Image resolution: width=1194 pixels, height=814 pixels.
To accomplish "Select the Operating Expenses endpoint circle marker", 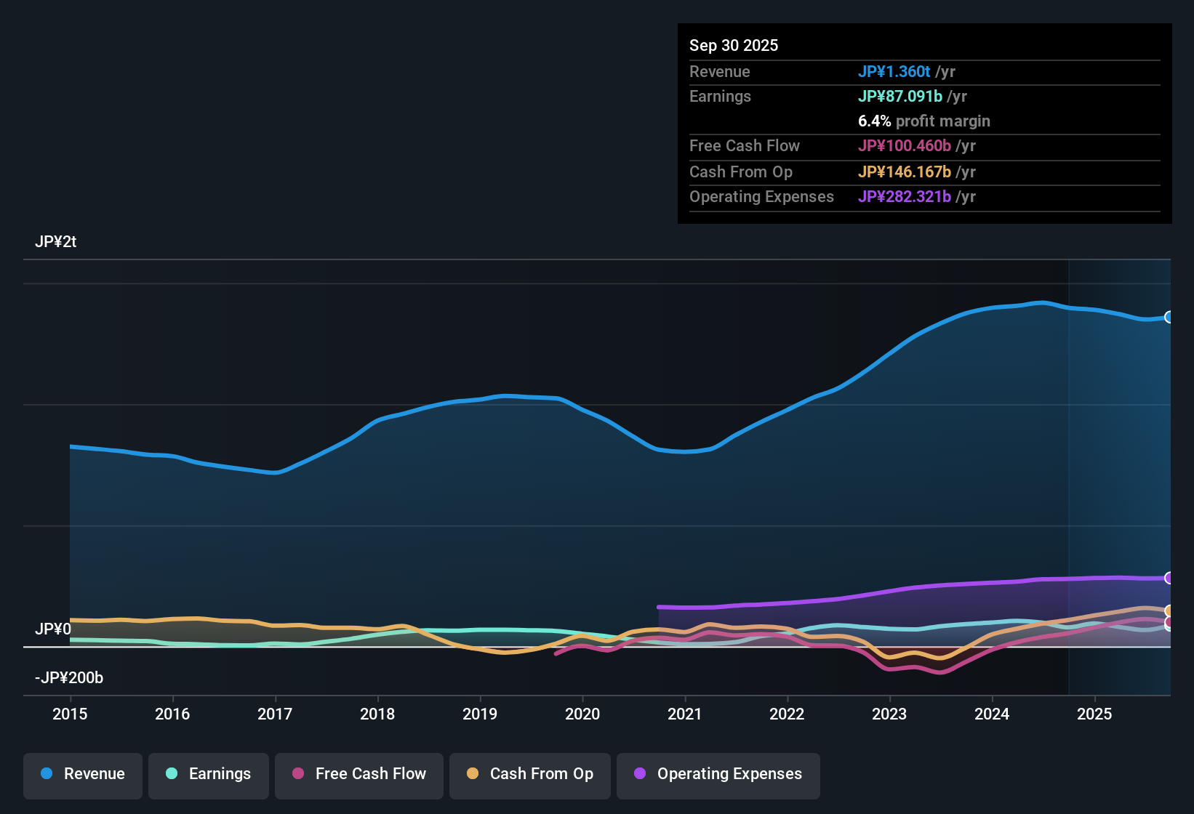I will coord(1169,579).
